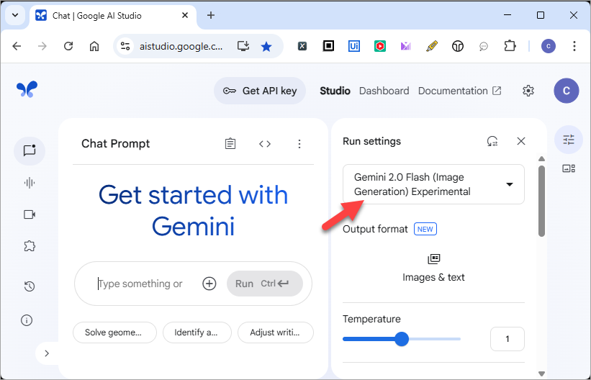Select the Adjust writi... suggestion chip
Screen dimensions: 591x380
(276, 332)
